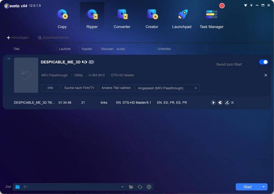This screenshot has height=194, width=274.
Task: Click the 1080p resolution label
Action: 78,75
